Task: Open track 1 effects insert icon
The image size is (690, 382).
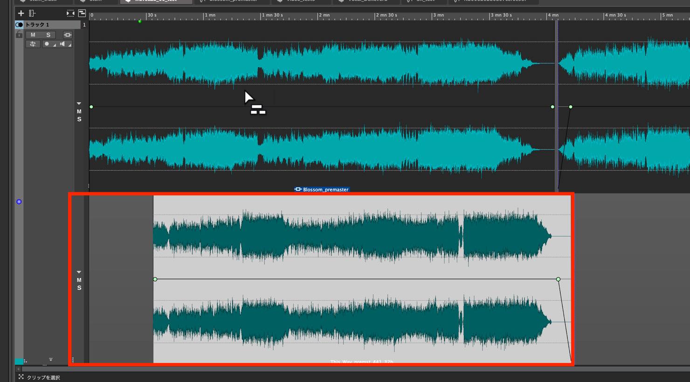Action: pos(68,35)
